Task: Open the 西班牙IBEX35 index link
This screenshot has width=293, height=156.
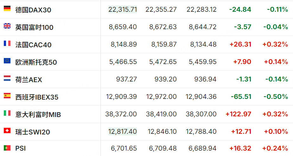Action: point(37,97)
